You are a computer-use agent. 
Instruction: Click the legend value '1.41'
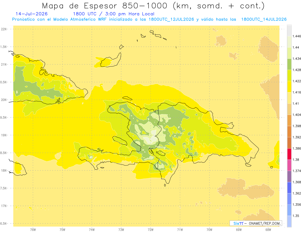point(295,104)
